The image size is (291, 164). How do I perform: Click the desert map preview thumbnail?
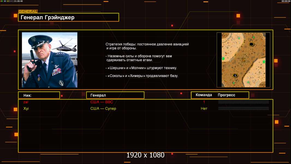(244, 60)
